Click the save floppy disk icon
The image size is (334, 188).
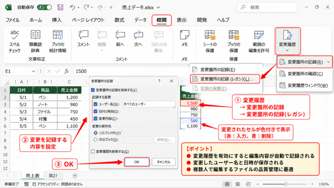coord(60,8)
